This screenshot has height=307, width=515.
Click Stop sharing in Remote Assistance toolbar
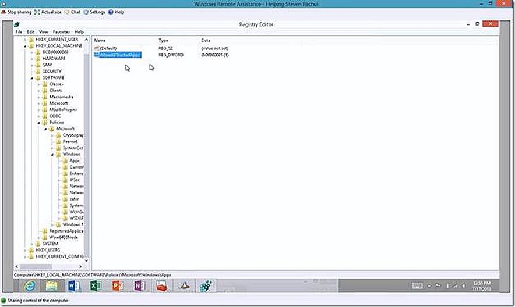(16, 12)
